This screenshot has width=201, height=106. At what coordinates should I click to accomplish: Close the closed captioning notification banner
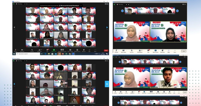click(81, 6)
